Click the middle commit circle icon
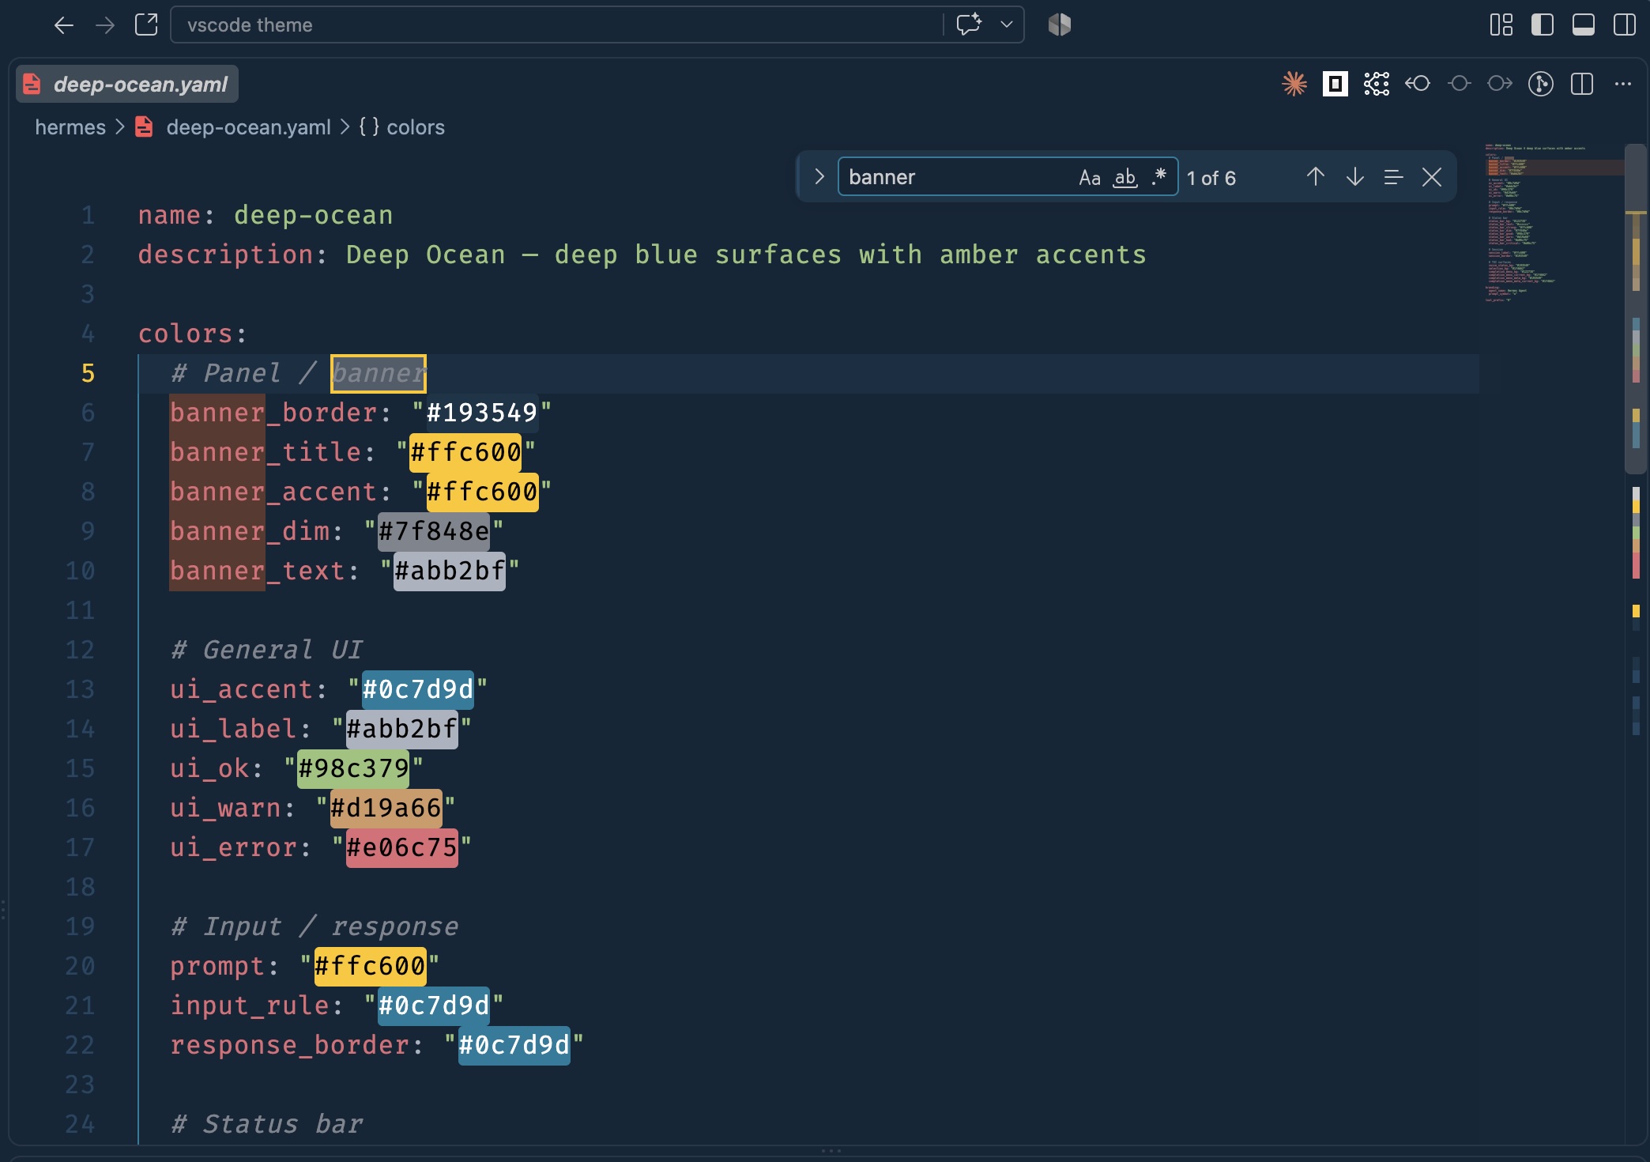 1459,84
